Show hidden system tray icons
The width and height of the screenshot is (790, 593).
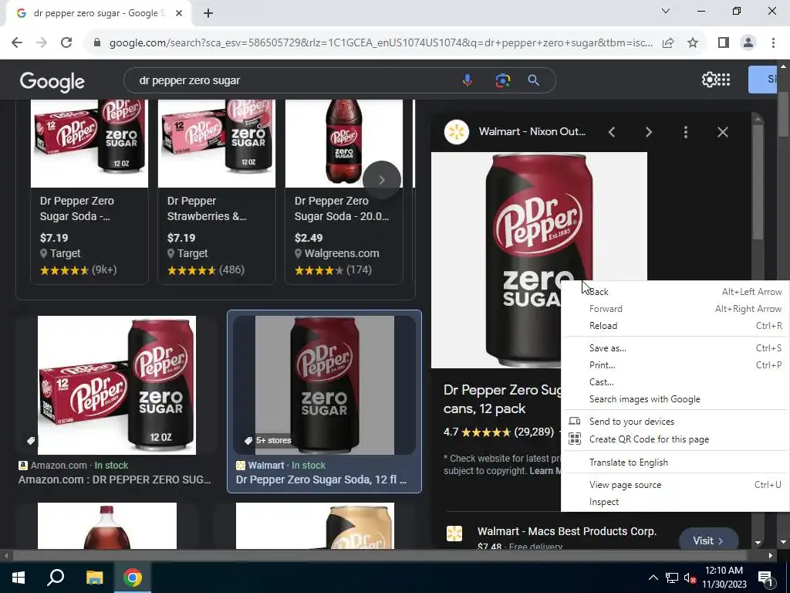point(653,578)
